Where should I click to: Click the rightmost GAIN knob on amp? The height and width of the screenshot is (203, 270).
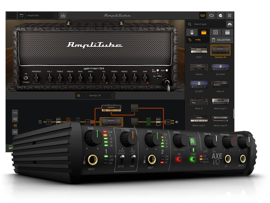pos(145,79)
